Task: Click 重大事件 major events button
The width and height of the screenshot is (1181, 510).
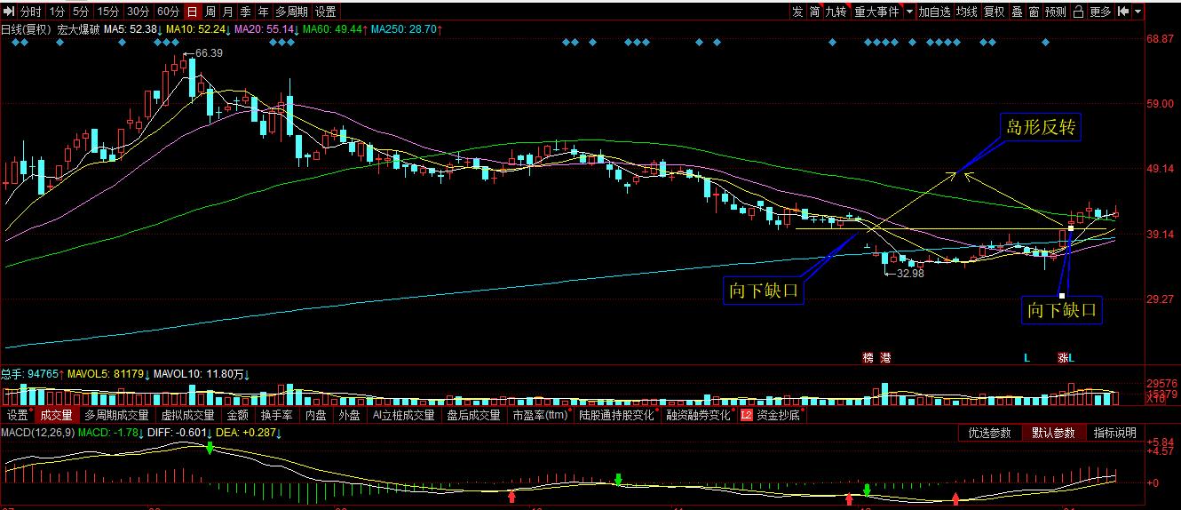Action: [x=876, y=12]
